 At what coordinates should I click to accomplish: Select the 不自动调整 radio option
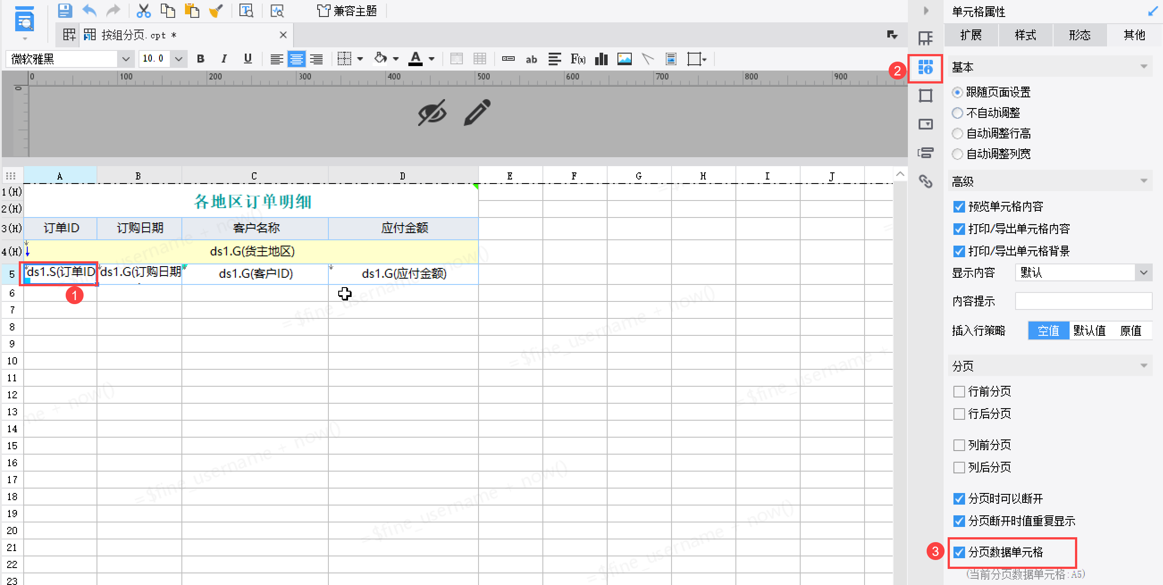pos(957,113)
